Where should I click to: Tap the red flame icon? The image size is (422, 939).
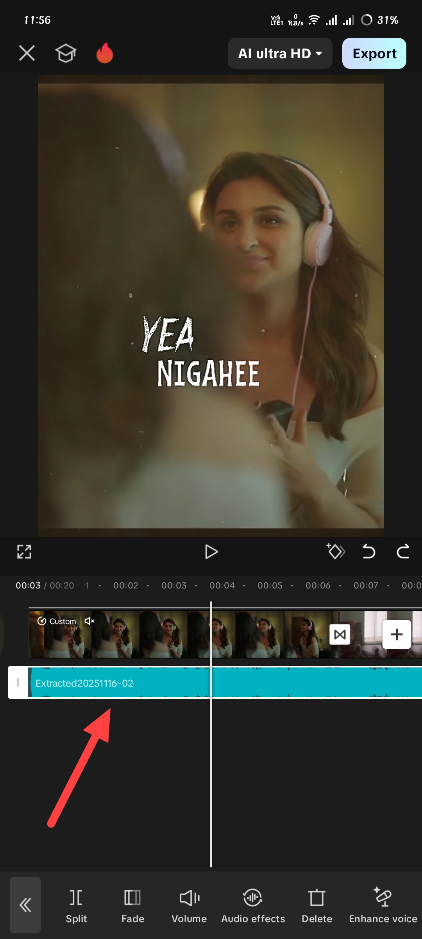(105, 53)
